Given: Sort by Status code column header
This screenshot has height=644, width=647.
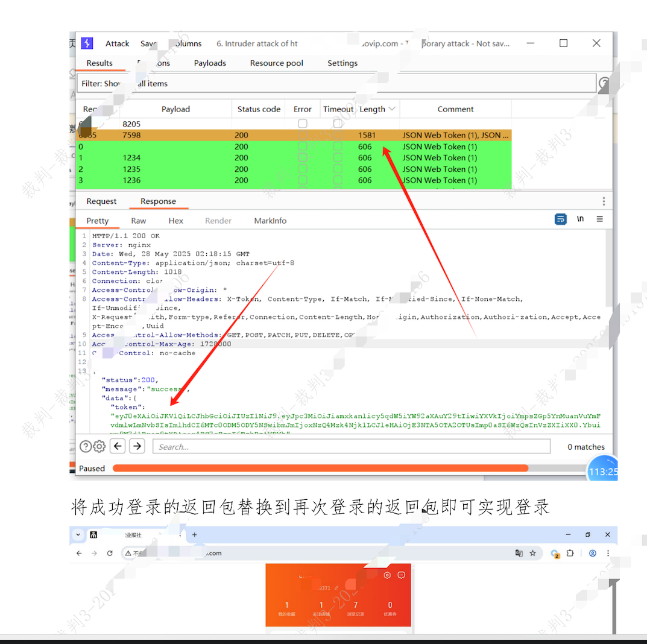Looking at the screenshot, I should point(259,109).
